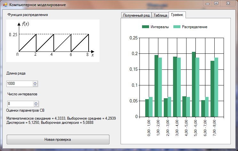Click the Функция распределения label
Viewport: 238px width, 151px height.
pyautogui.click(x=28, y=15)
